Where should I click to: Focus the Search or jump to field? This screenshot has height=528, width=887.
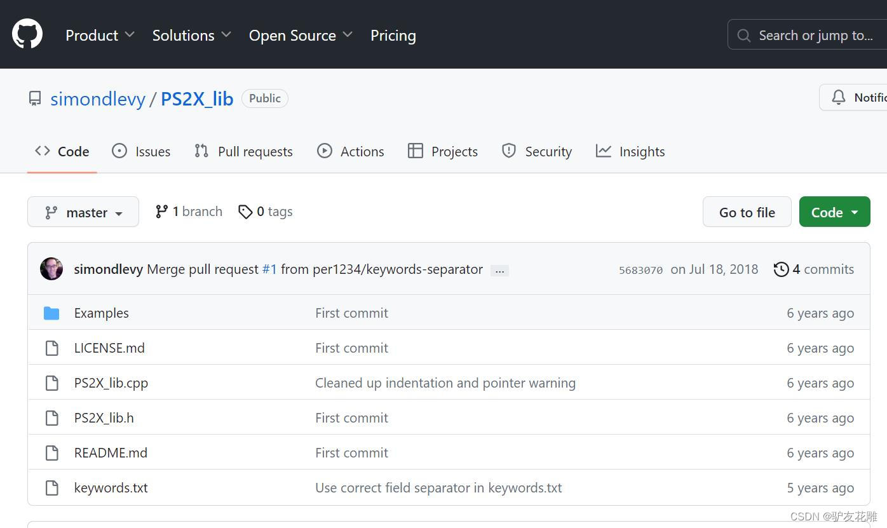807,35
